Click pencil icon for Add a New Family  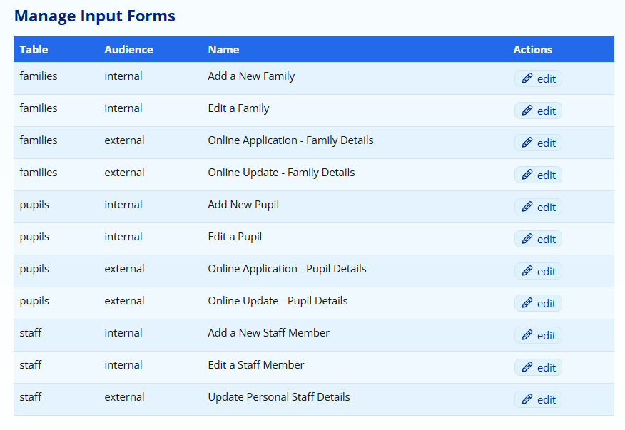[x=527, y=78]
